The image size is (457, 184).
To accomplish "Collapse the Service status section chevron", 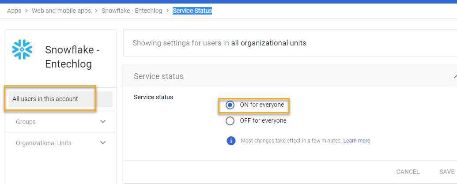I will click(x=455, y=77).
